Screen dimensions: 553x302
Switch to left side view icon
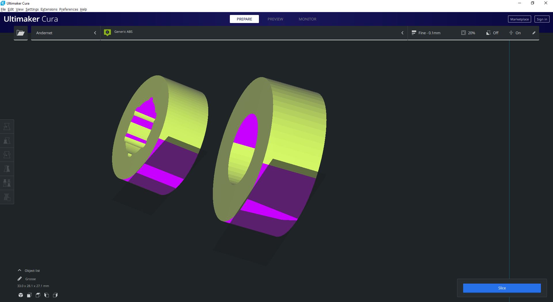[x=47, y=295]
